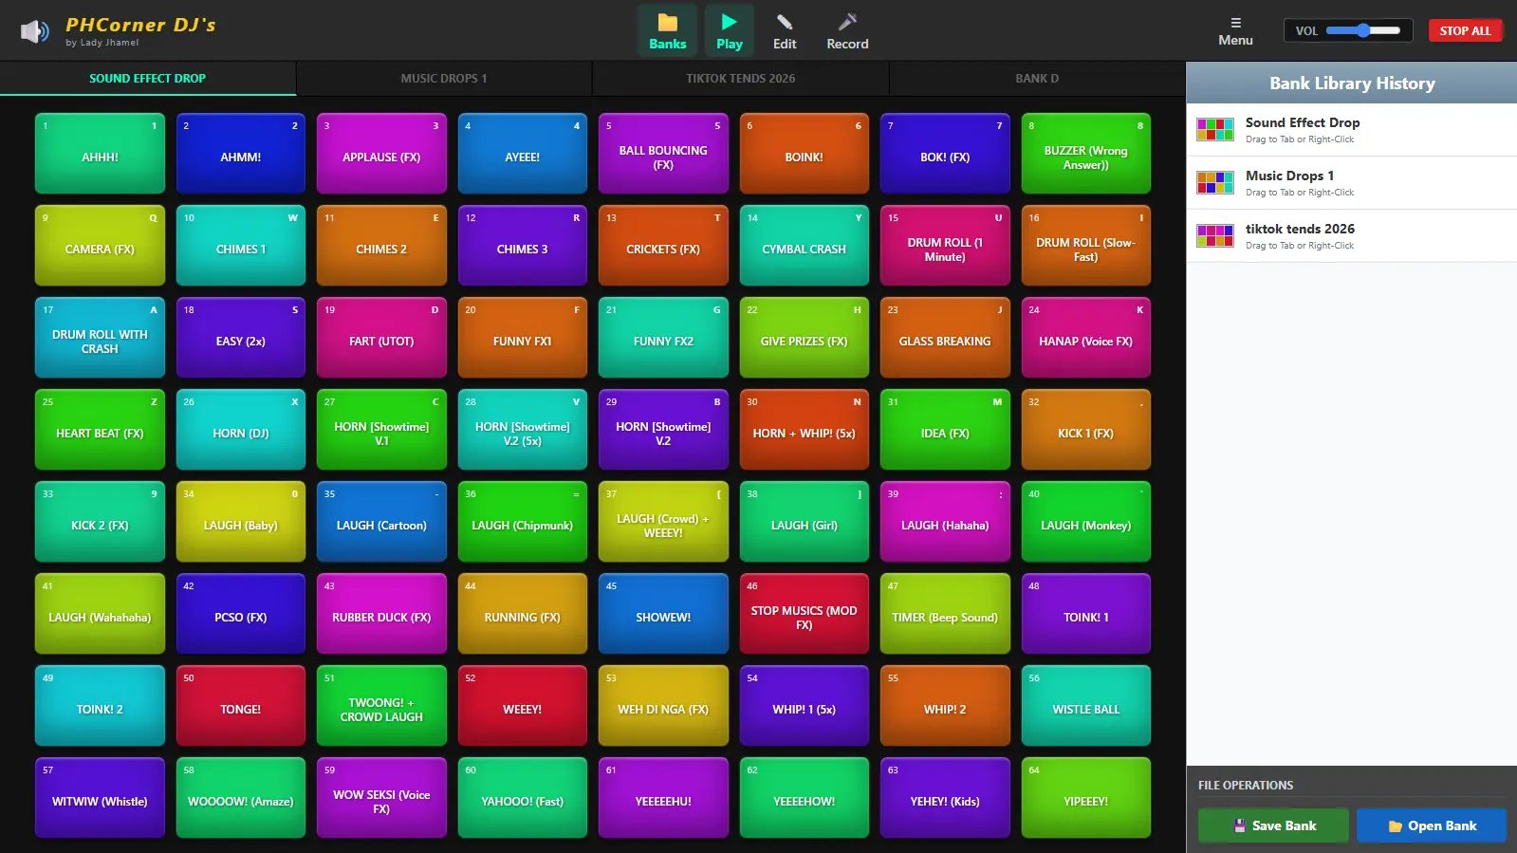1517x853 pixels.
Task: Trigger DRUM ROLL (1 Minute) pad
Action: tap(945, 246)
